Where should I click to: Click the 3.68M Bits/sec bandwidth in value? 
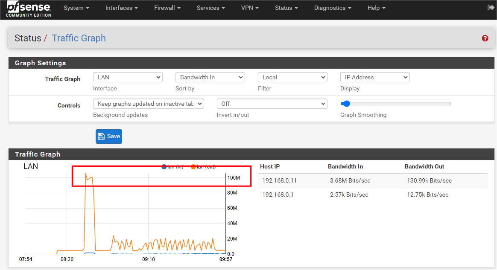350,181
